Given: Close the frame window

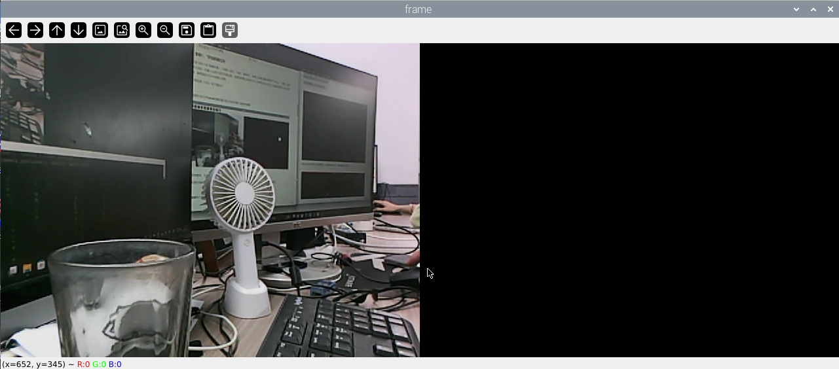Looking at the screenshot, I should pyautogui.click(x=830, y=9).
